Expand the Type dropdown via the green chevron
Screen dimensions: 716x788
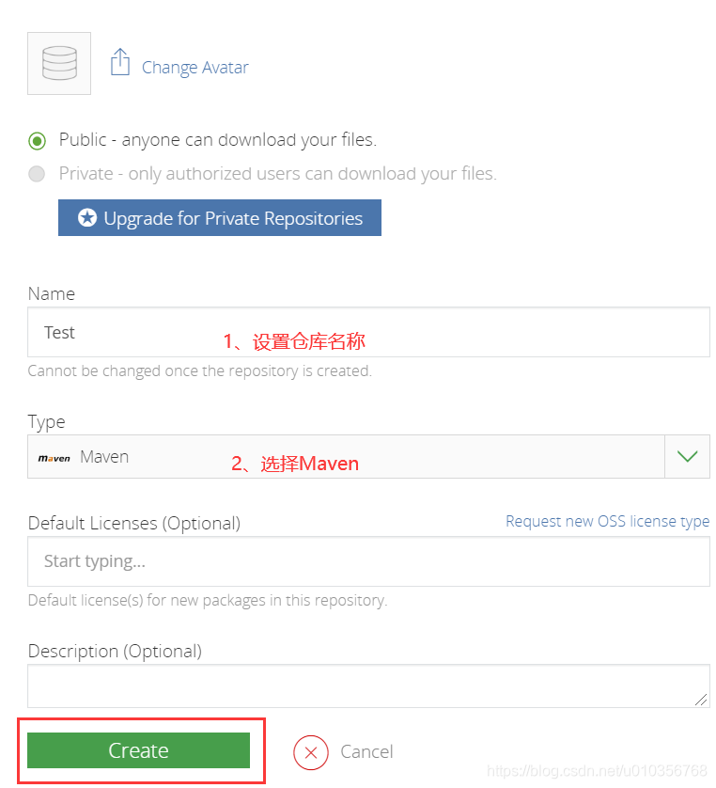pyautogui.click(x=688, y=456)
